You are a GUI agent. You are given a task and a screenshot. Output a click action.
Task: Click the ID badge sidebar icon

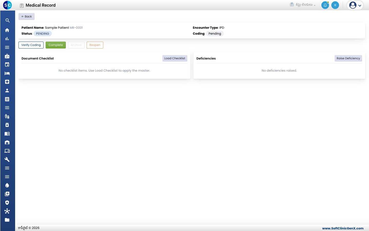(7, 56)
